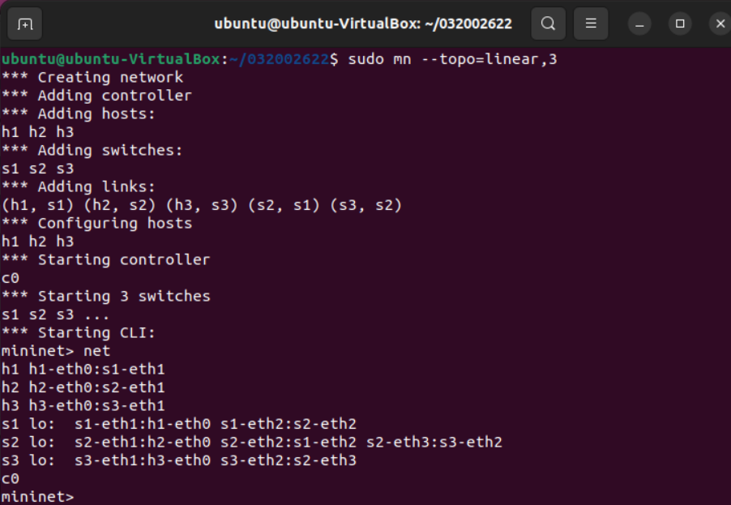Open a new terminal tab

pos(25,24)
